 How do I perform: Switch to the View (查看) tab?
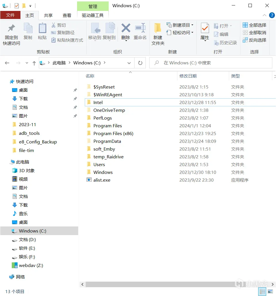click(x=67, y=15)
